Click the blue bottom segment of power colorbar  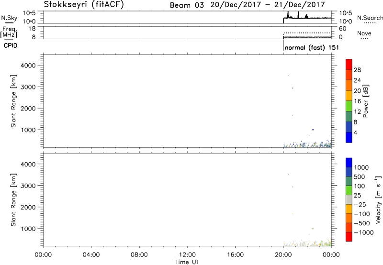[349, 137]
